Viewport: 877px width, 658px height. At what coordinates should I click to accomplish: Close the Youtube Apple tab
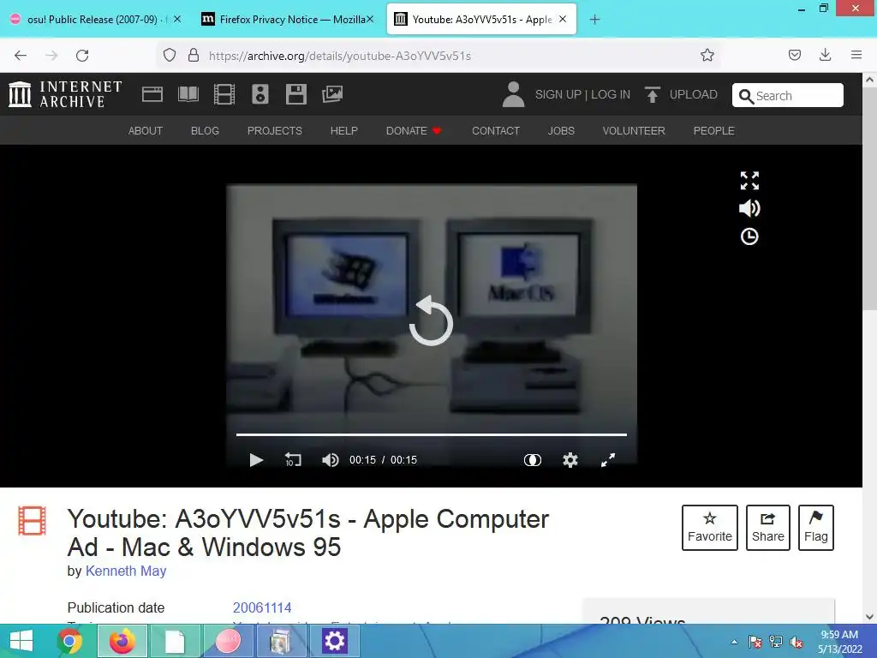(x=563, y=19)
